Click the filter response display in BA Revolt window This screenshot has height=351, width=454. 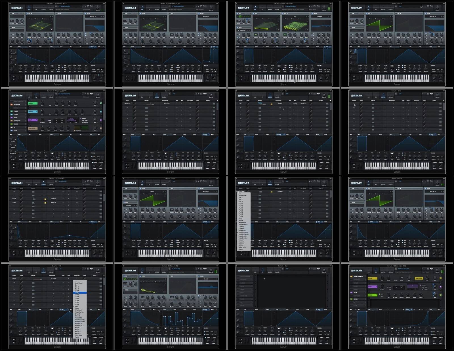(208, 287)
